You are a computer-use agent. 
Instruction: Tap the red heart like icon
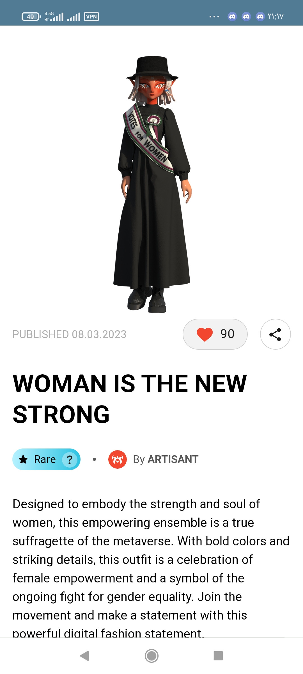[205, 334]
